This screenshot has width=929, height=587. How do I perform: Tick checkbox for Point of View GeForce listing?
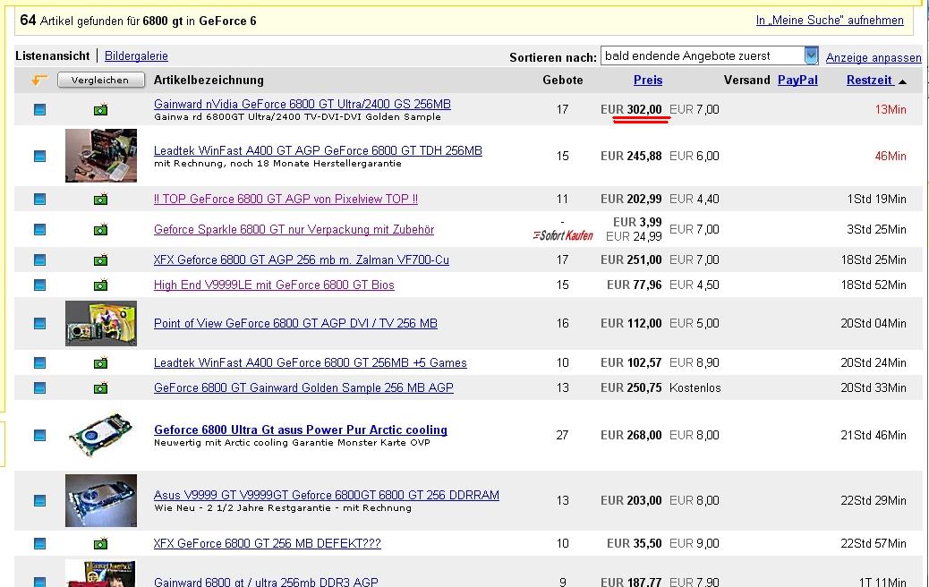click(39, 323)
